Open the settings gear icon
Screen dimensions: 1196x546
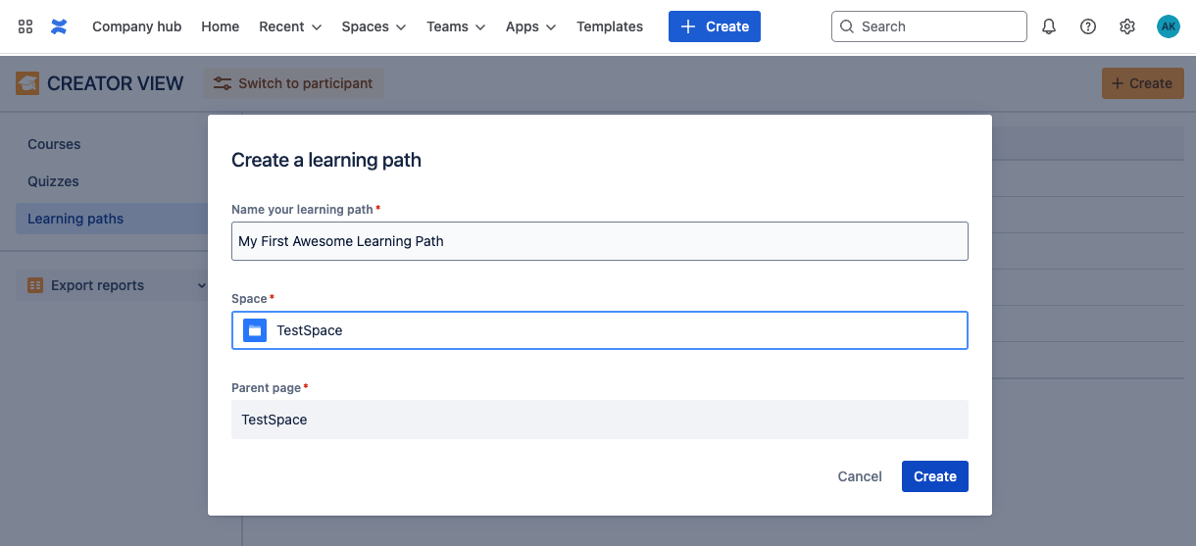click(x=1127, y=26)
